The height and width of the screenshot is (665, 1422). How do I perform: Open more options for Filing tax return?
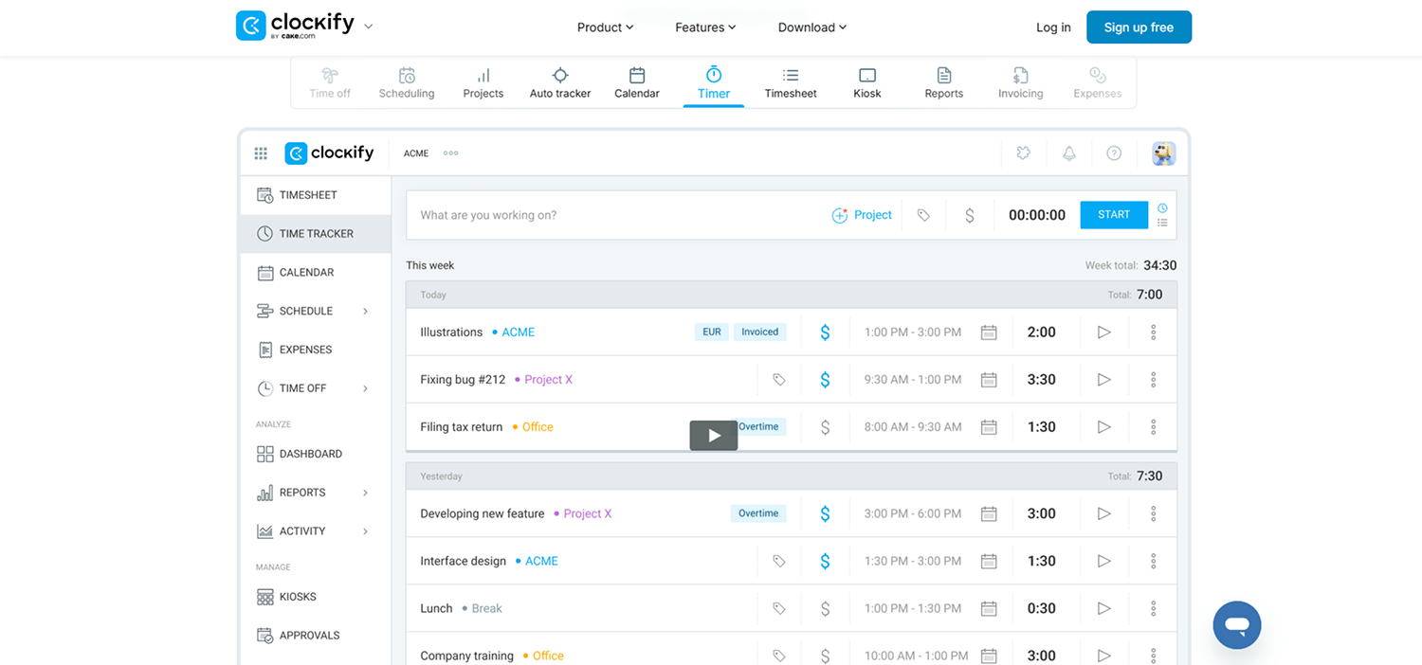pos(1154,427)
